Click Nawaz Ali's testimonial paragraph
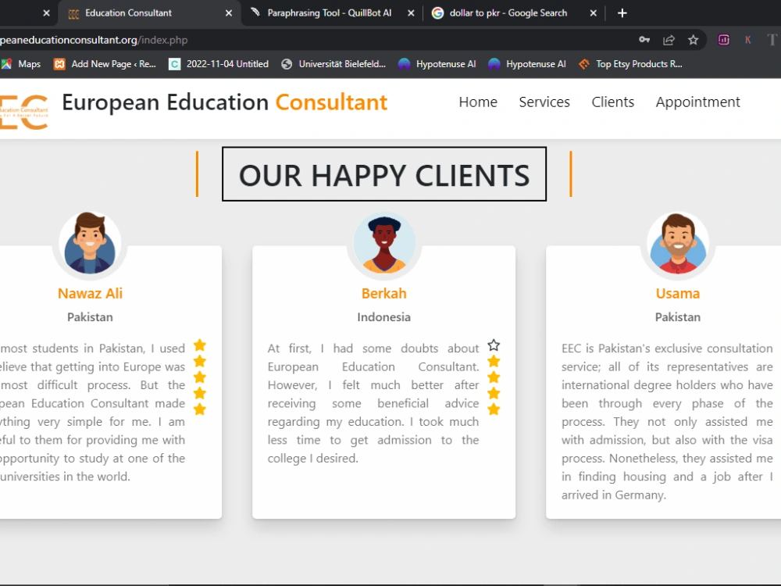Viewport: 781px width, 586px height. click(92, 412)
